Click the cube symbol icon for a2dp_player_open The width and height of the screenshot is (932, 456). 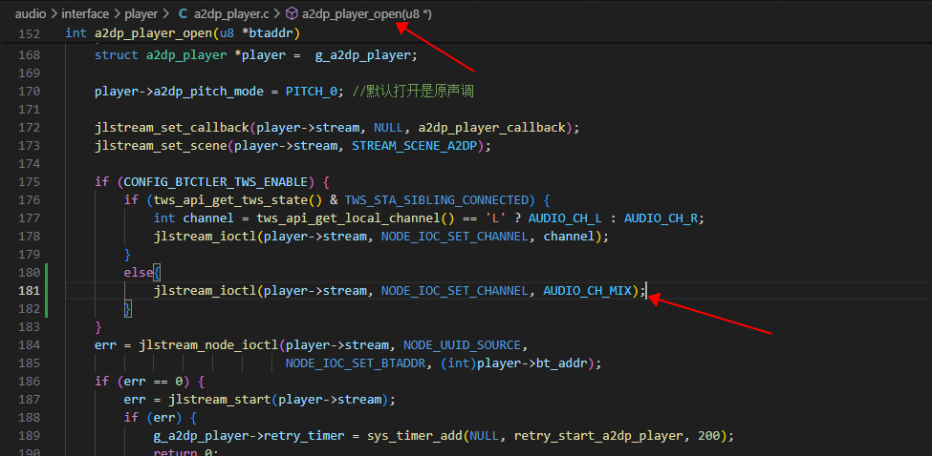292,13
